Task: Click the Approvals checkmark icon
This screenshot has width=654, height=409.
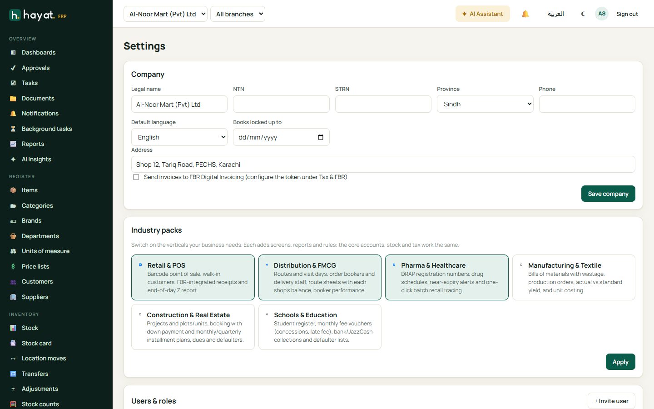Action: 13,68
